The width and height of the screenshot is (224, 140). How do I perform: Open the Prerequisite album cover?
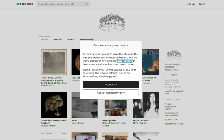coord(115,109)
